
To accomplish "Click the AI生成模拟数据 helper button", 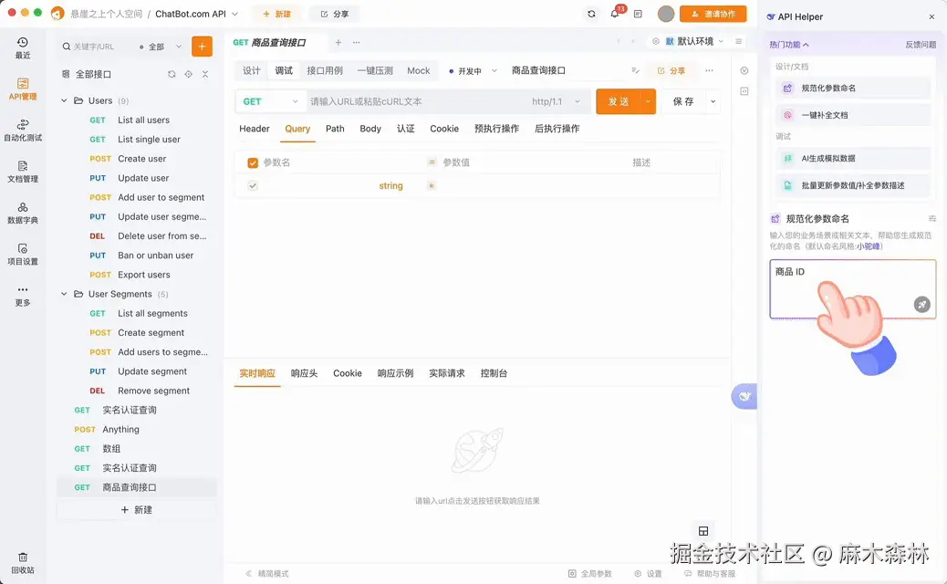I will click(852, 158).
